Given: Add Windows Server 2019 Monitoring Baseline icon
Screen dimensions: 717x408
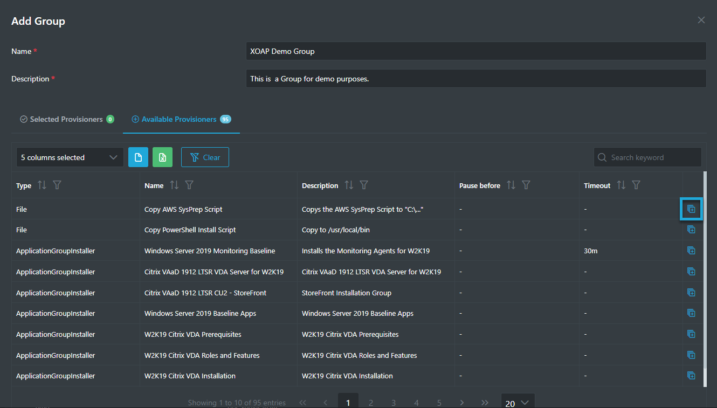Looking at the screenshot, I should (x=691, y=251).
